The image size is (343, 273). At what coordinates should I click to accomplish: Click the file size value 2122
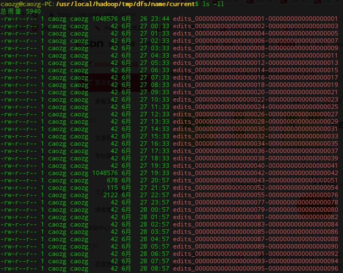click(111, 195)
